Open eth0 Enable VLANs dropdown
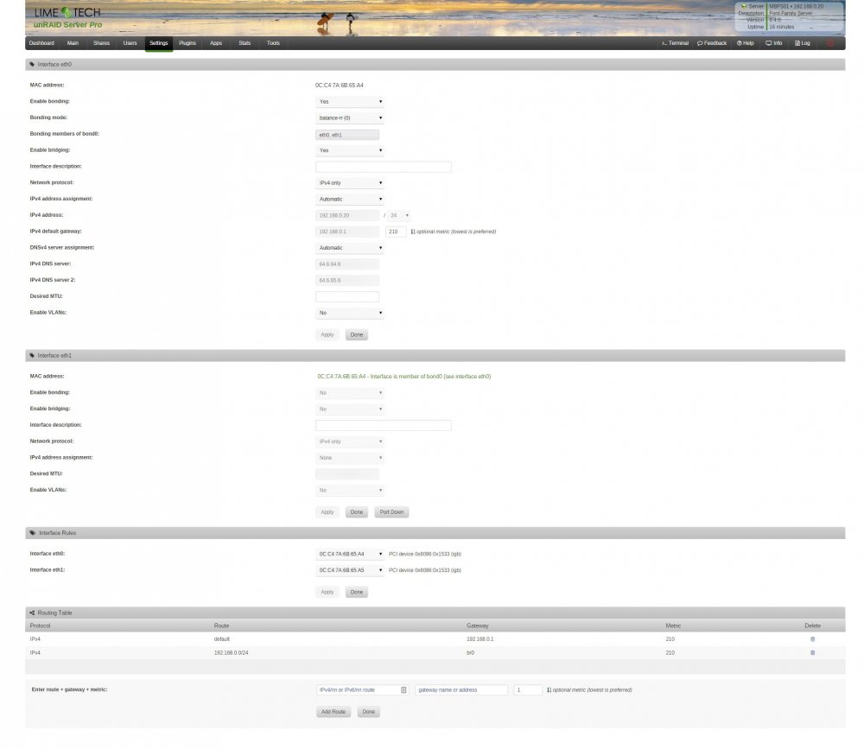This screenshot has width=864, height=749. coord(350,313)
